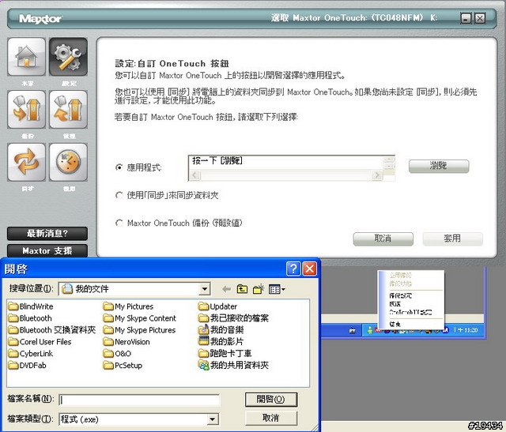Select the NeroVision folder
The width and height of the screenshot is (506, 432).
pyautogui.click(x=126, y=342)
